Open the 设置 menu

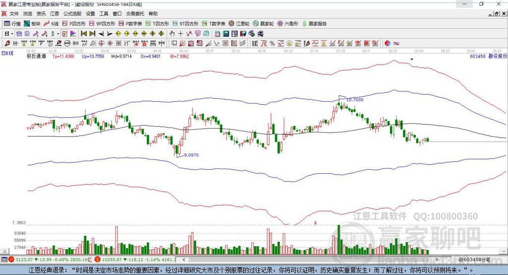coord(90,13)
